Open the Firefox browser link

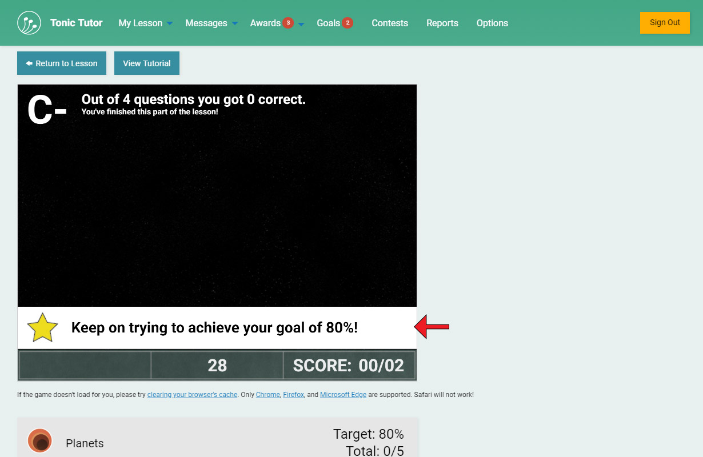[293, 395]
